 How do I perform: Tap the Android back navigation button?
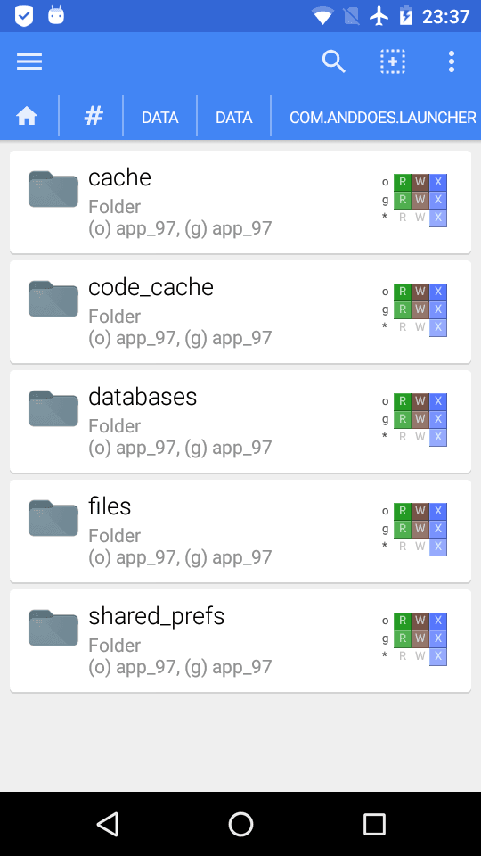pyautogui.click(x=108, y=824)
